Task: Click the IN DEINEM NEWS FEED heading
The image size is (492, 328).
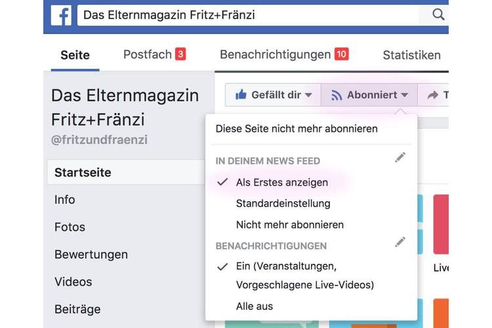Action: [x=268, y=161]
